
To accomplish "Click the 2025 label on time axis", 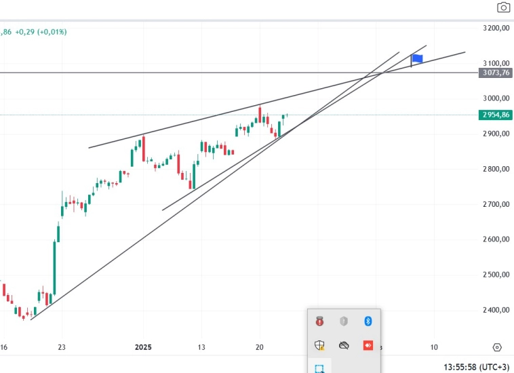I will 143,347.
